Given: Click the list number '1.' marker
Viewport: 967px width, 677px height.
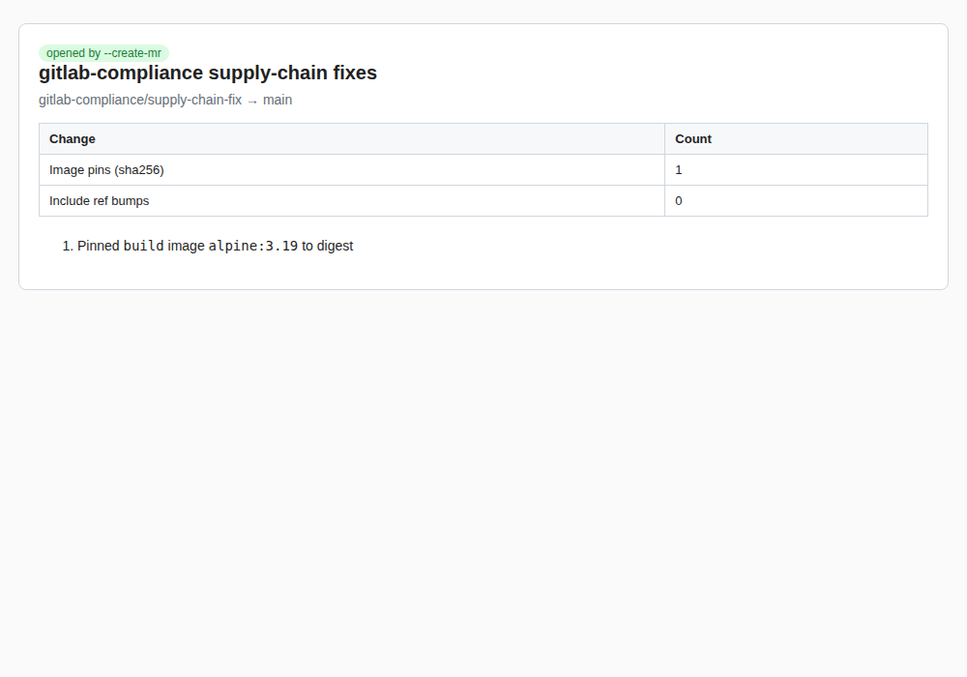Looking at the screenshot, I should (x=68, y=246).
